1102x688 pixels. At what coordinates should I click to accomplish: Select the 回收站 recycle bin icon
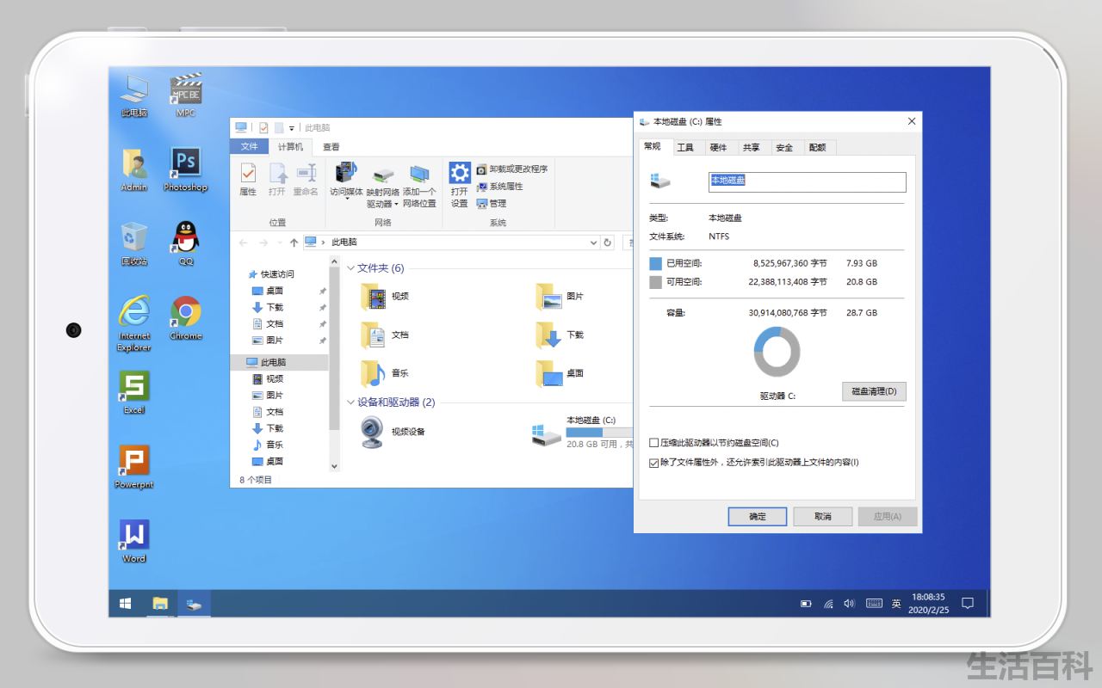(133, 243)
